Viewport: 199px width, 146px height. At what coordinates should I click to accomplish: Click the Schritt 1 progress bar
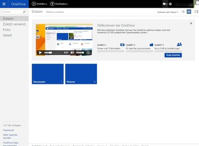pyautogui.click(x=111, y=51)
